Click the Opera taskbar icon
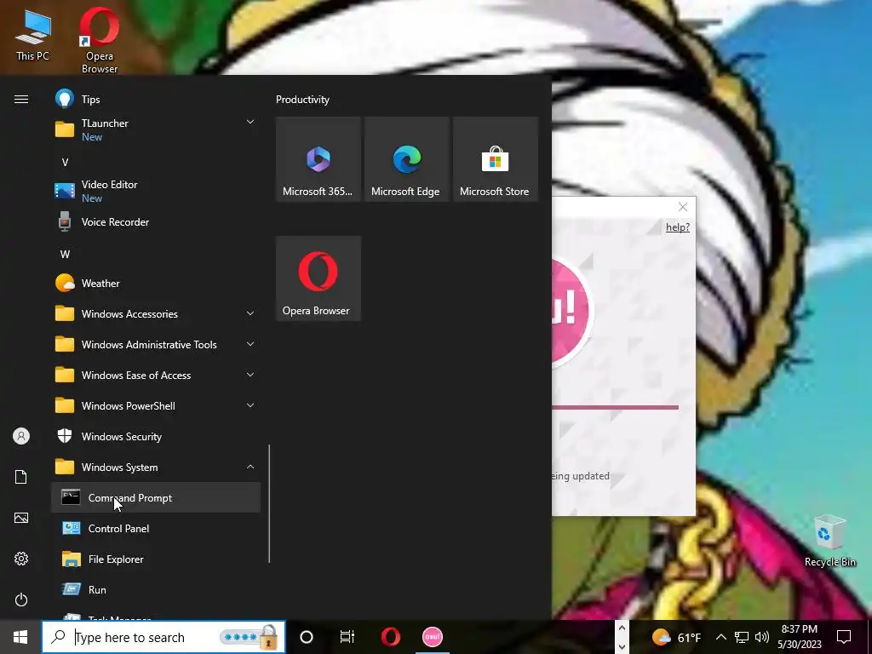Viewport: 872px width, 654px height. [x=390, y=637]
